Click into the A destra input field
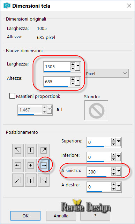 (x=99, y=187)
